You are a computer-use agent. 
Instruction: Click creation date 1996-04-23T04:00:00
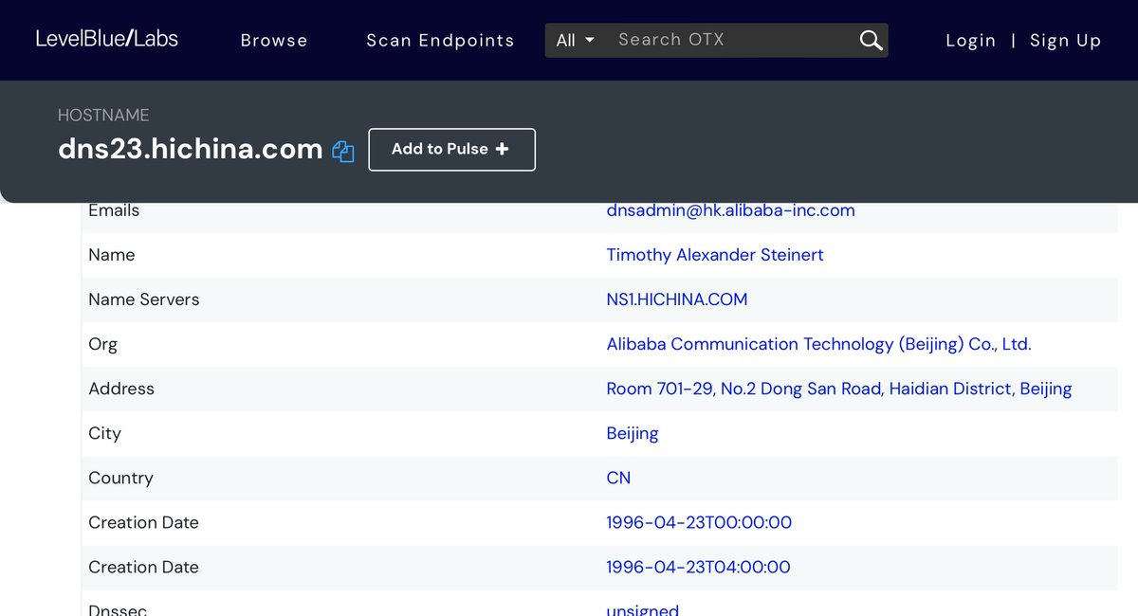(x=698, y=567)
